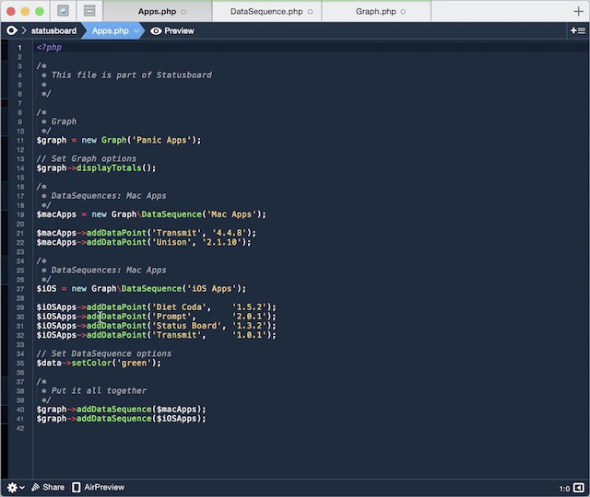Image resolution: width=590 pixels, height=497 pixels.
Task: Click the 'Diet Coda' string
Action: click(x=179, y=307)
